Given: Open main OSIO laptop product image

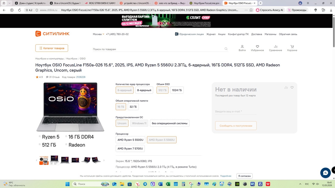Looking at the screenshot, I should click(x=70, y=107).
